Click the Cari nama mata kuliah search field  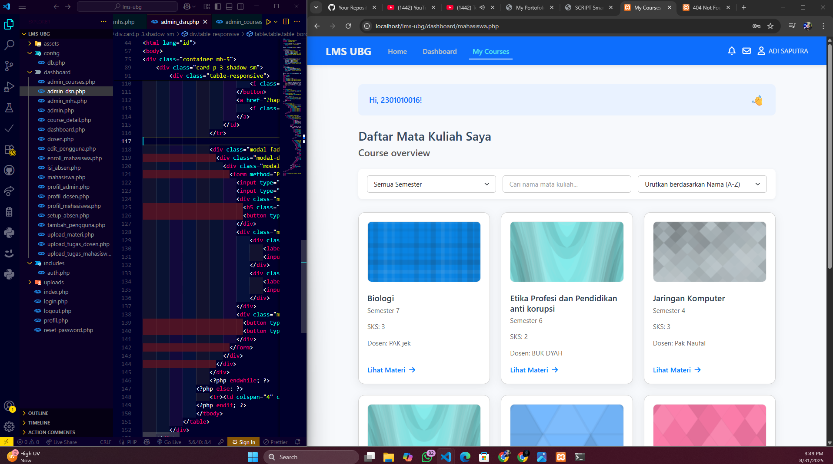tap(566, 184)
